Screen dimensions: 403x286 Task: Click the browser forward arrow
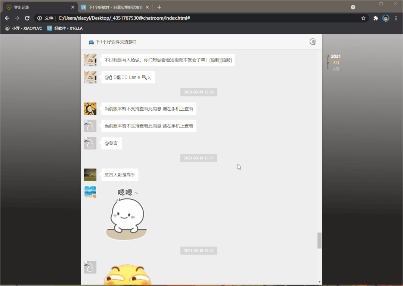click(x=17, y=18)
